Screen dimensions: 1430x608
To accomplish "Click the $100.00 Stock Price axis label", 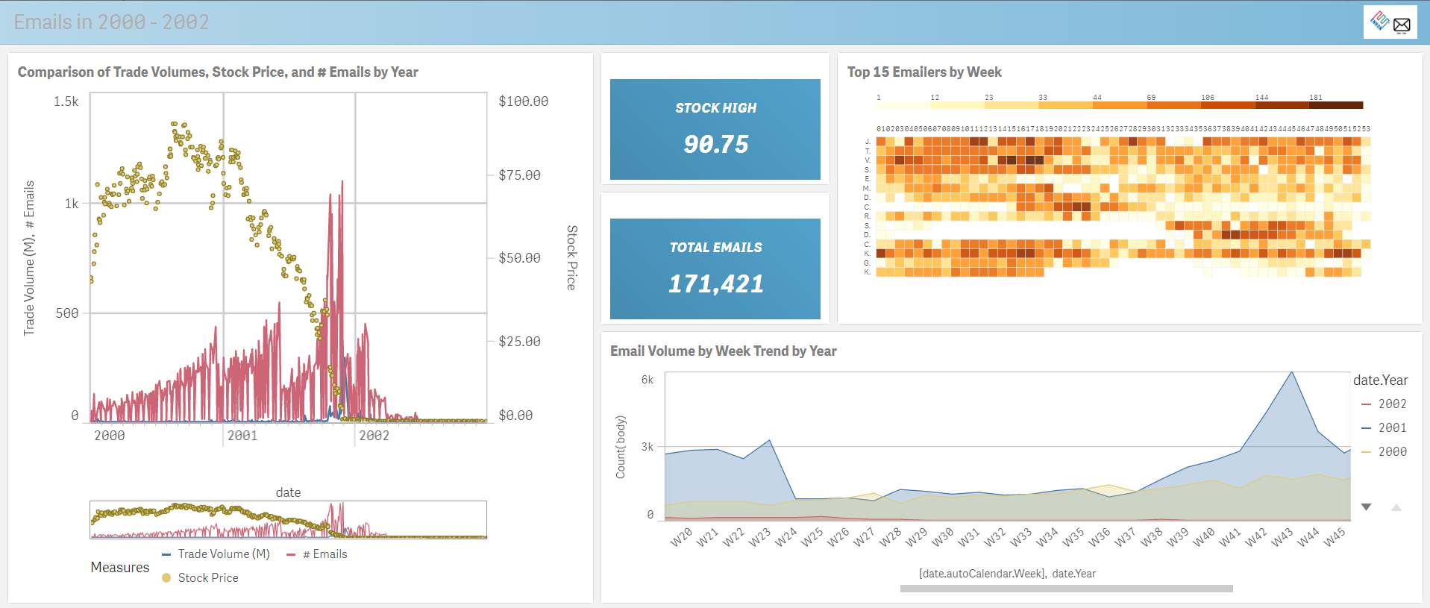I will click(524, 101).
